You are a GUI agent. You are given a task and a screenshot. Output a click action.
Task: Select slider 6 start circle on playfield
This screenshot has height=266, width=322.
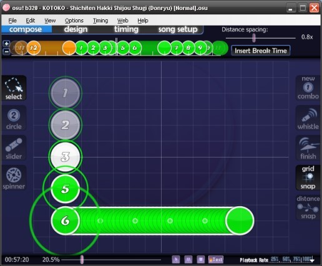click(66, 221)
